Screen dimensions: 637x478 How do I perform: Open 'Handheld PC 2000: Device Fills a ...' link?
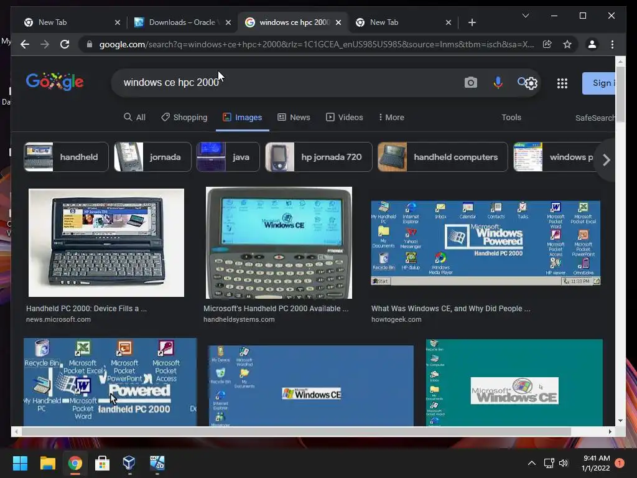86,309
